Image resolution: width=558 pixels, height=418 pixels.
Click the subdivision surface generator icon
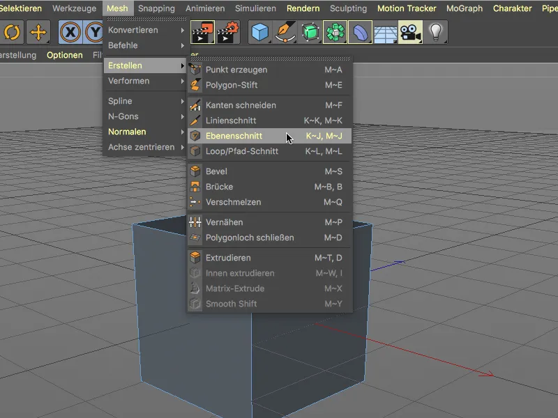click(310, 32)
